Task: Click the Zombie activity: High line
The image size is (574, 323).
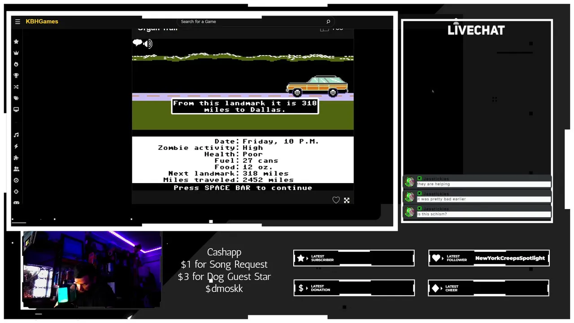Action: pos(210,148)
